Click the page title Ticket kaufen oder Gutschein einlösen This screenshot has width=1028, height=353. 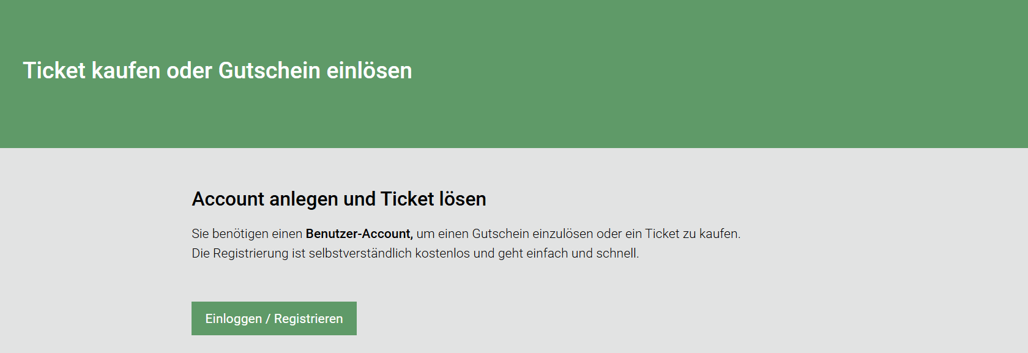217,70
